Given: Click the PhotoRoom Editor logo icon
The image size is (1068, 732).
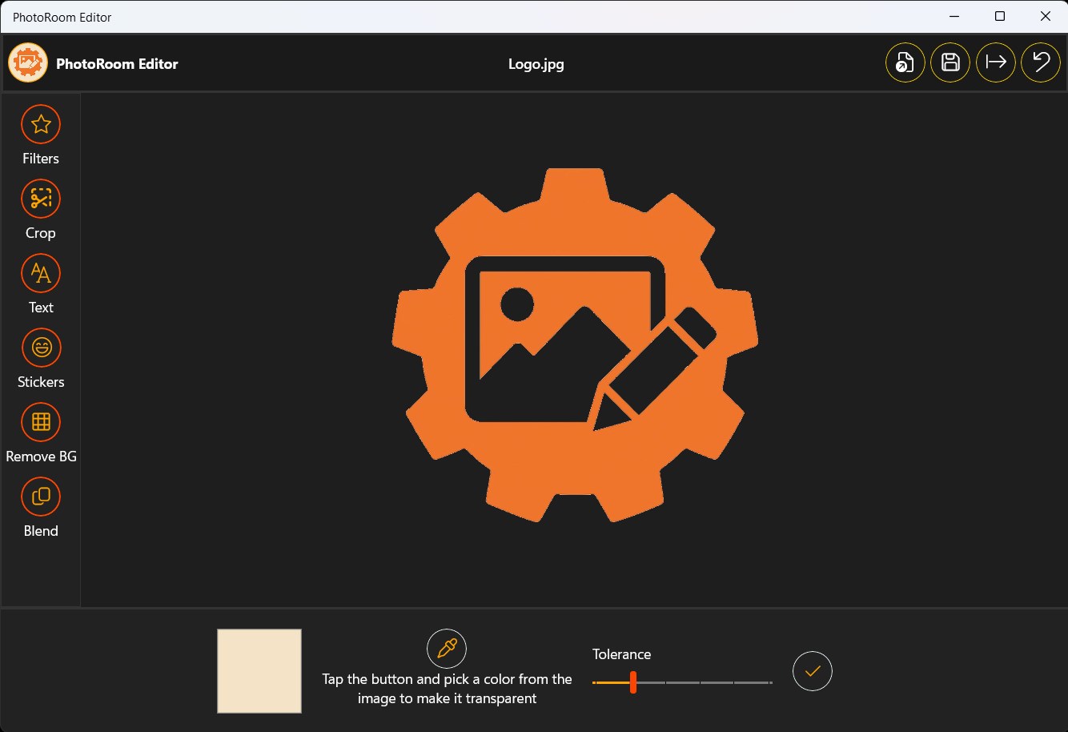Looking at the screenshot, I should pos(28,63).
